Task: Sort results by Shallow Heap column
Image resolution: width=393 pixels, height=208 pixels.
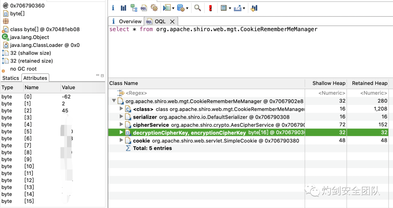Action: 326,83
